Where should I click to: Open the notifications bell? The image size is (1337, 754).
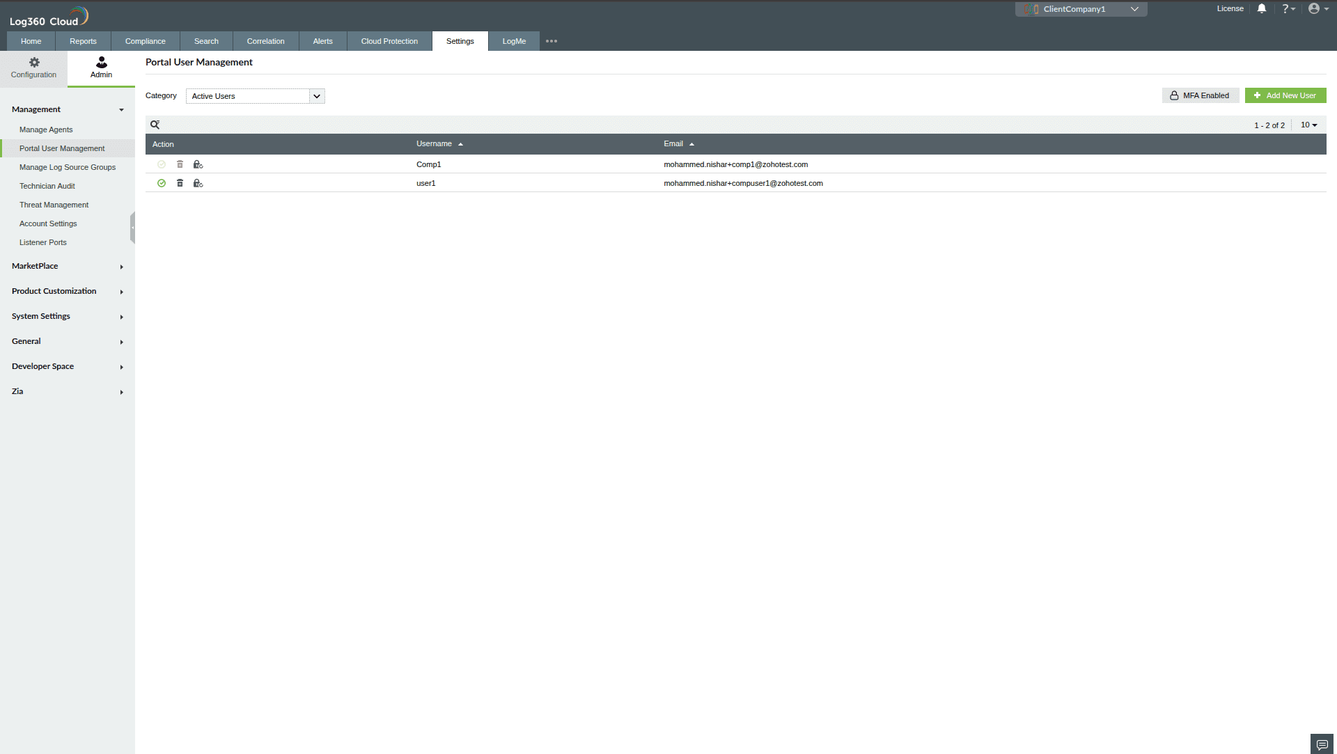(x=1261, y=8)
